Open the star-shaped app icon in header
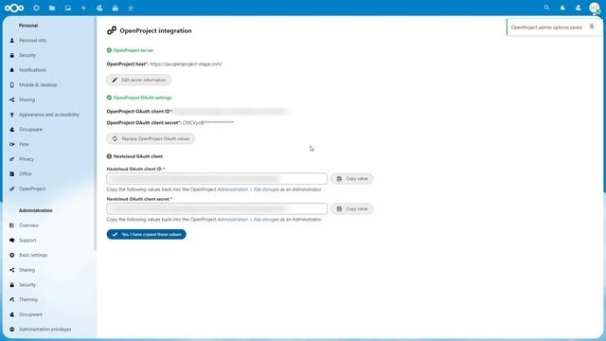The height and width of the screenshot is (341, 606). click(131, 8)
